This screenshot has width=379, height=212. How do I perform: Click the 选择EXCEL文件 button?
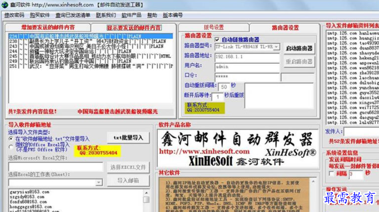pyautogui.click(x=128, y=167)
